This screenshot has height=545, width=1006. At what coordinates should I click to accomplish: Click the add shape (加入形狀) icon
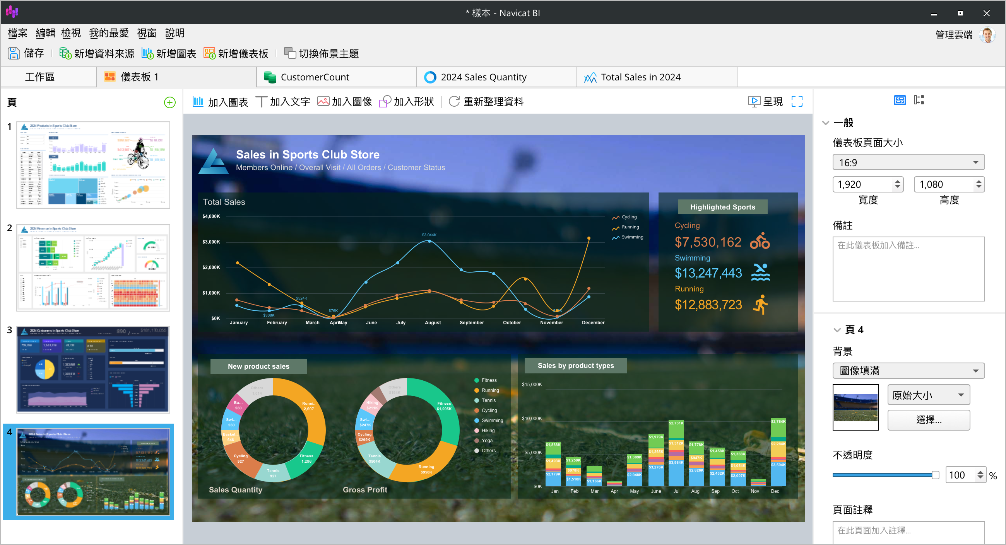pyautogui.click(x=385, y=102)
